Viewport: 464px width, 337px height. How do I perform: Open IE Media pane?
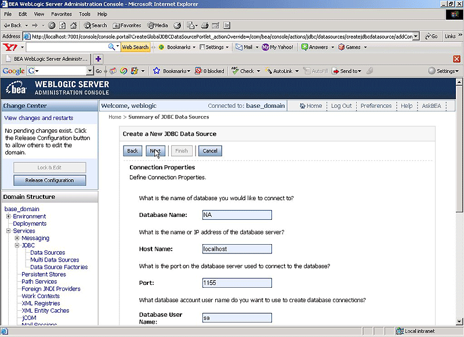click(158, 26)
